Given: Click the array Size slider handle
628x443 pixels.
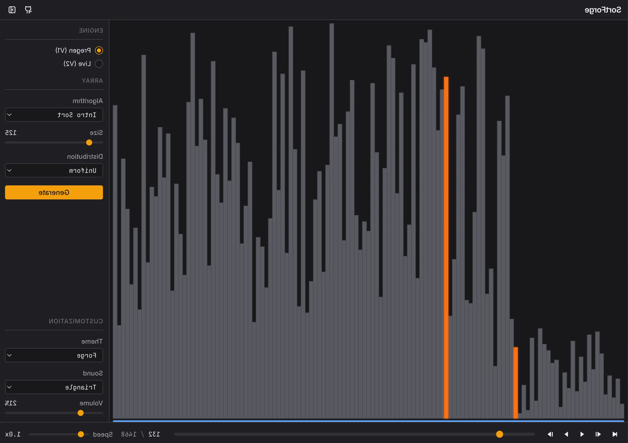Looking at the screenshot, I should [x=89, y=142].
